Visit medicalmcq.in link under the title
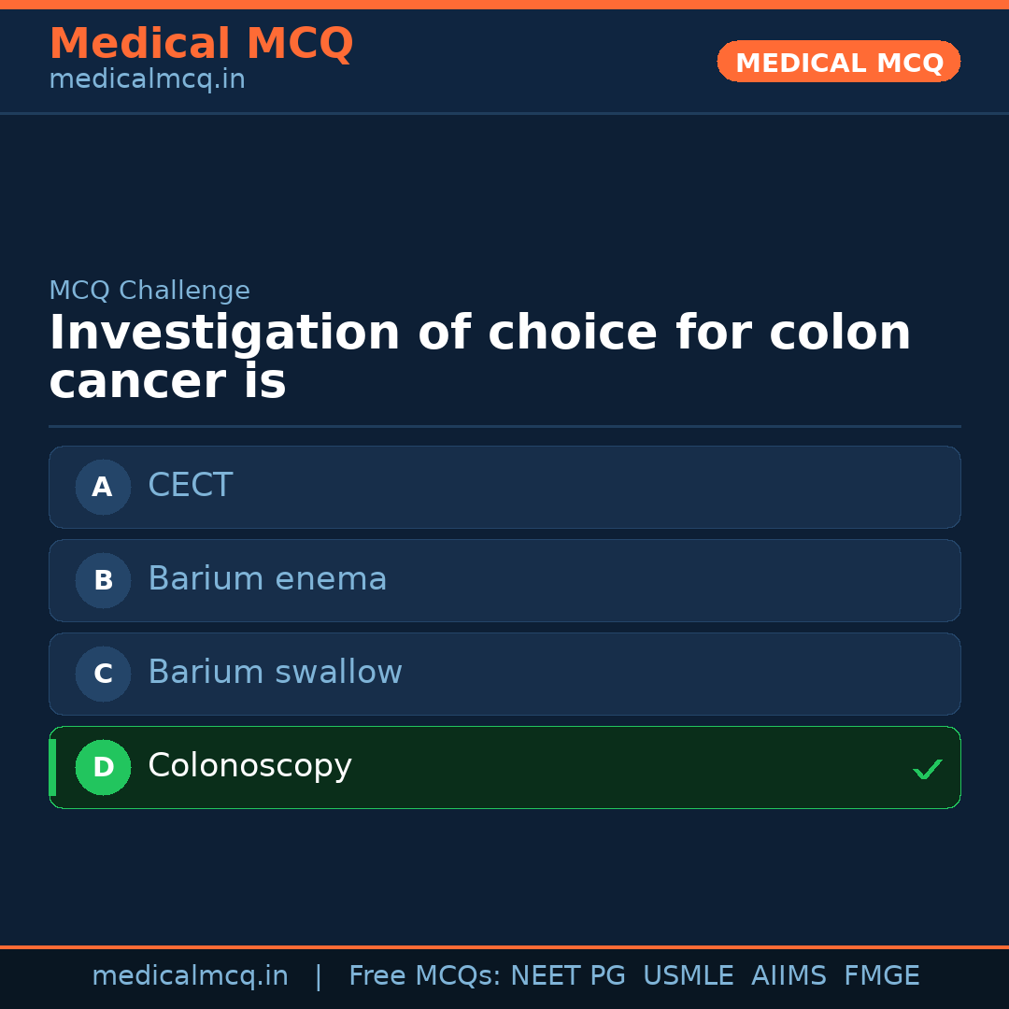Viewport: 1009px width, 1009px height. [x=147, y=80]
